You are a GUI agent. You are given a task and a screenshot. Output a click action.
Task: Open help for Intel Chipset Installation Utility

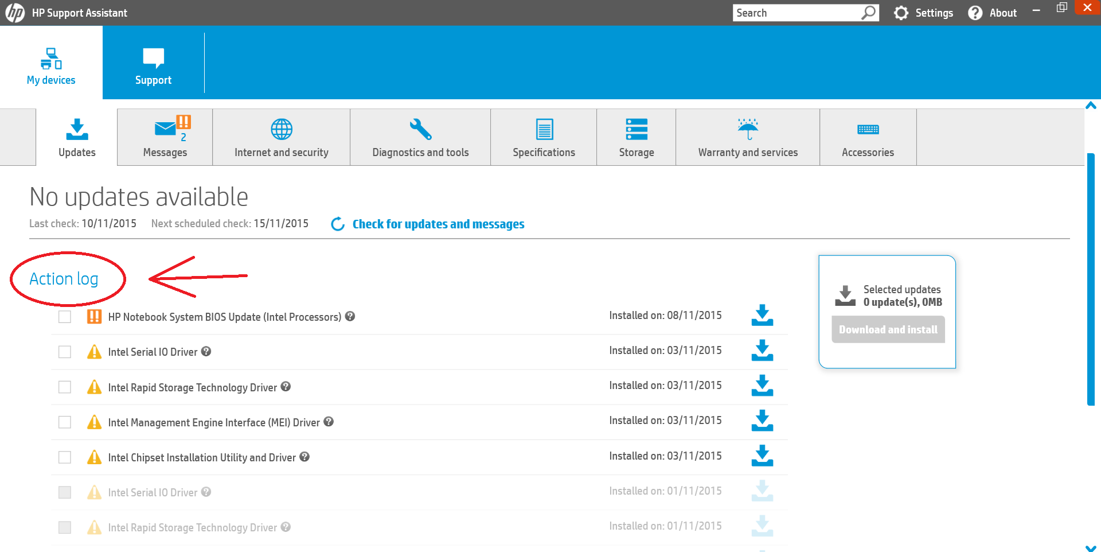(x=304, y=457)
